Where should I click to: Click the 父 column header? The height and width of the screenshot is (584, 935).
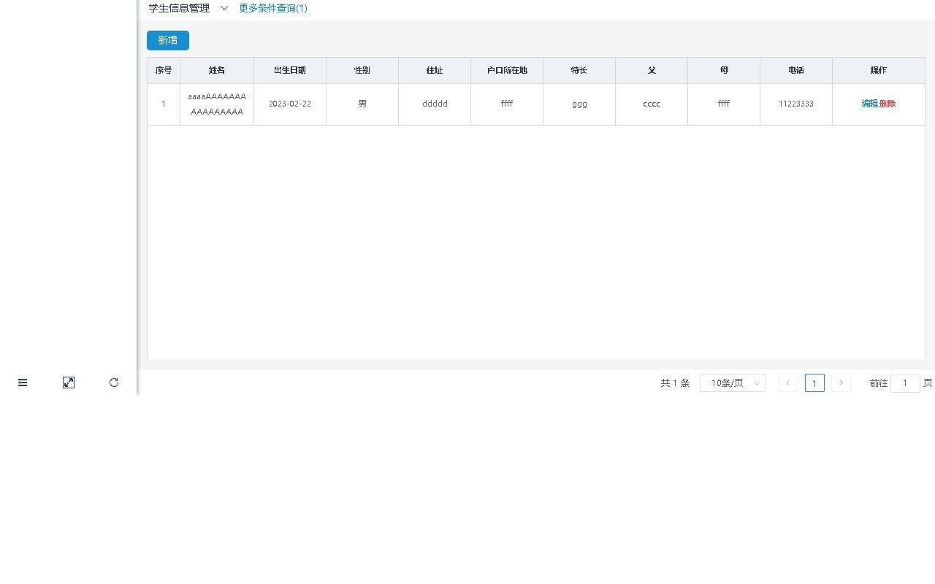(x=652, y=71)
